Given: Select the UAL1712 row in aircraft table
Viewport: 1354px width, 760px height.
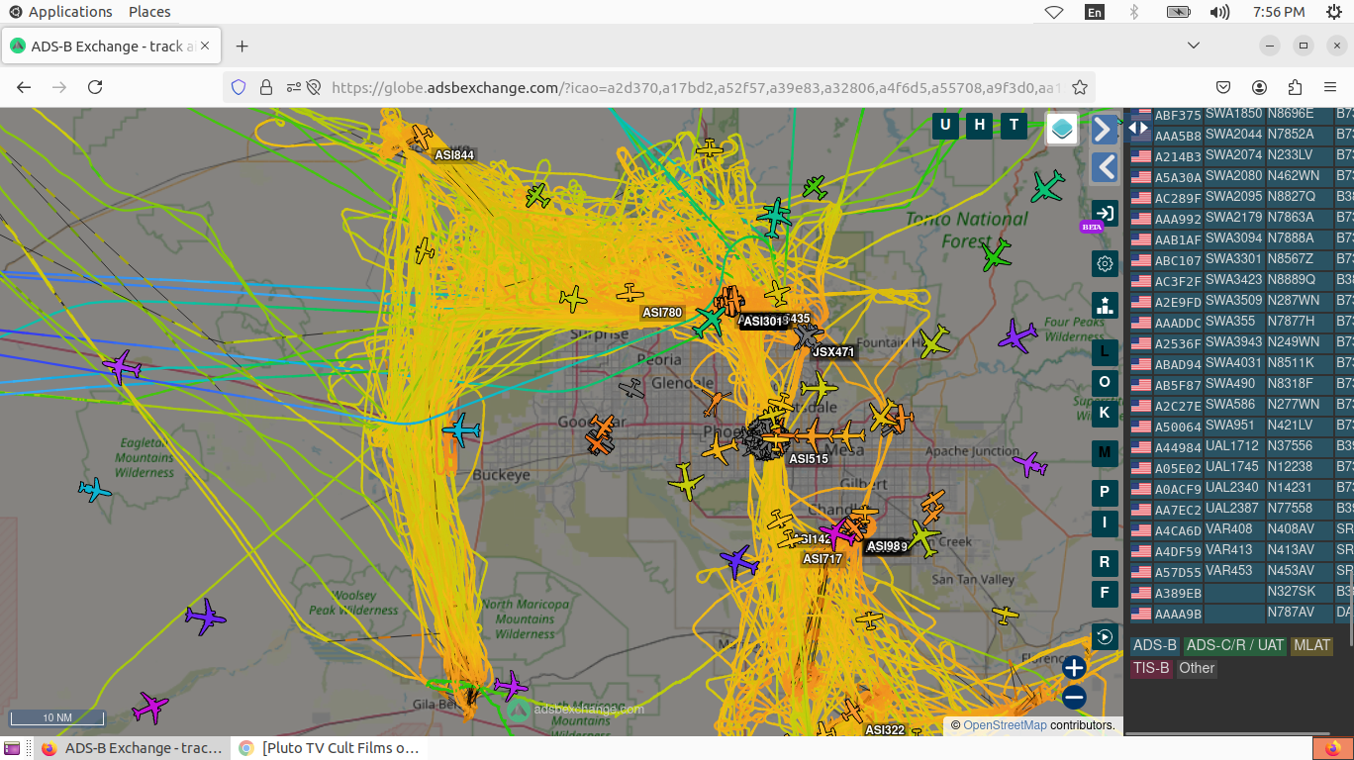Looking at the screenshot, I should click(1242, 446).
